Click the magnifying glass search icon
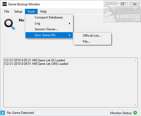This screenshot has height=116, width=141. pyautogui.click(x=10, y=24)
